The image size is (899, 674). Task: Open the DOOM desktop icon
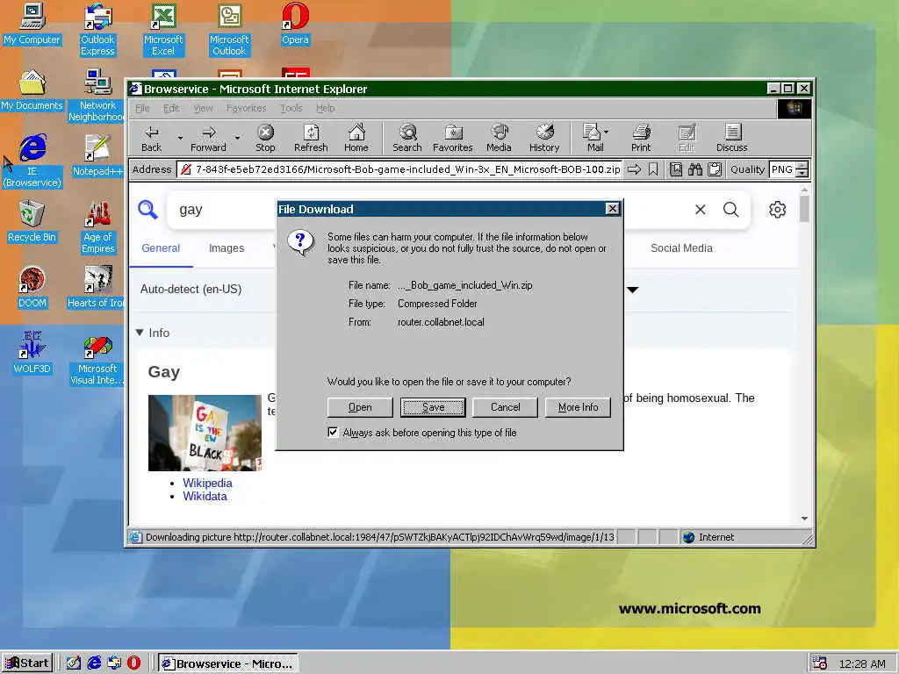point(32,287)
